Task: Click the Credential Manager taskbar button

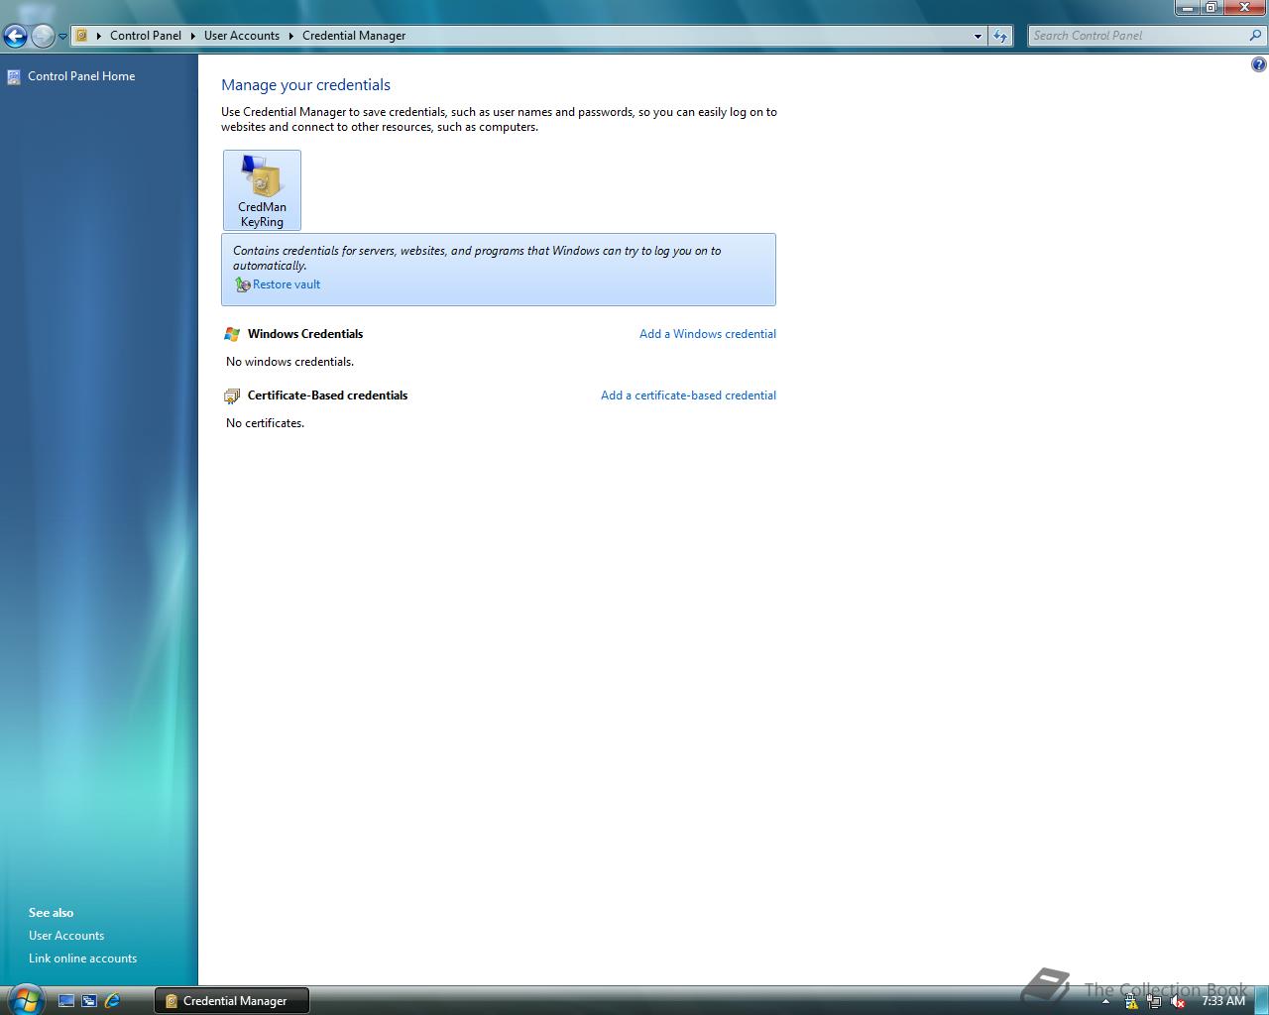Action: click(x=232, y=1001)
